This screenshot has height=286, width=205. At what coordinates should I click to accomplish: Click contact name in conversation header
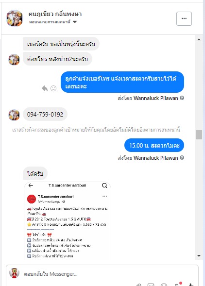tap(55, 14)
